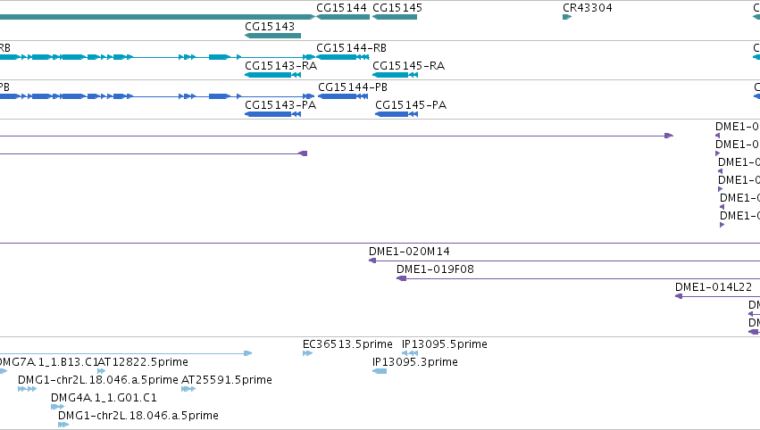The image size is (760, 430).
Task: Select the CG15143 gene glyph bar
Action: 273,36
